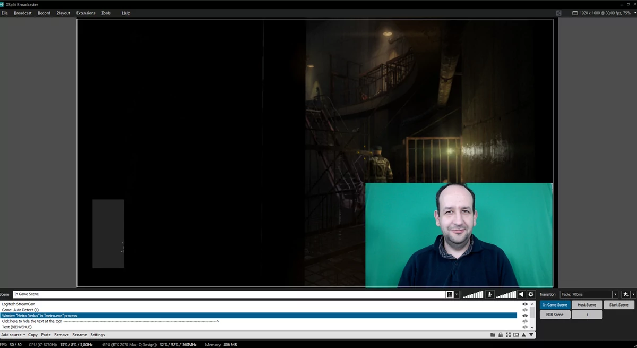This screenshot has height=348, width=637.
Task: Click the scene preview number icon
Action: coord(450,294)
